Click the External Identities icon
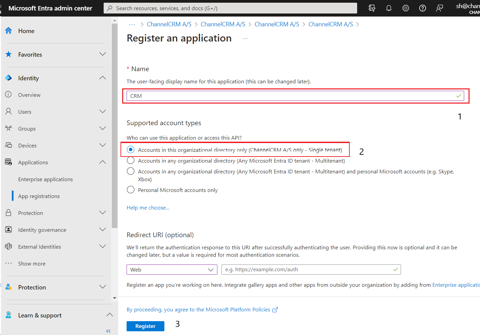This screenshot has width=480, height=335. tap(8, 246)
